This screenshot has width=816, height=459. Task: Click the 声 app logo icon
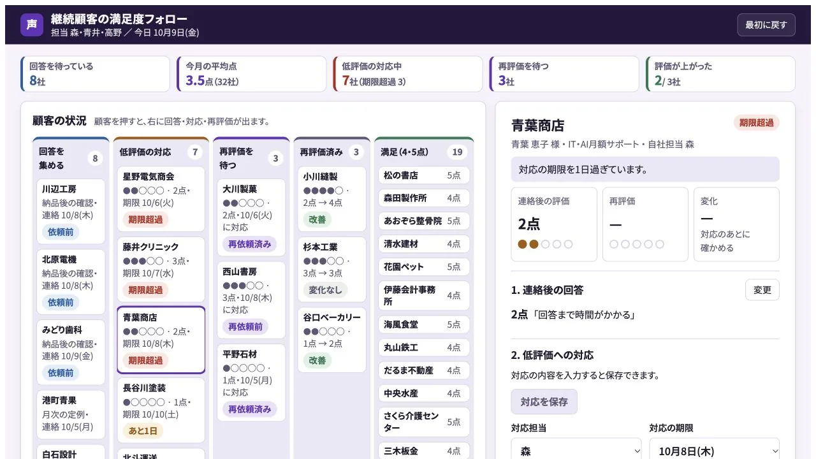click(x=32, y=25)
